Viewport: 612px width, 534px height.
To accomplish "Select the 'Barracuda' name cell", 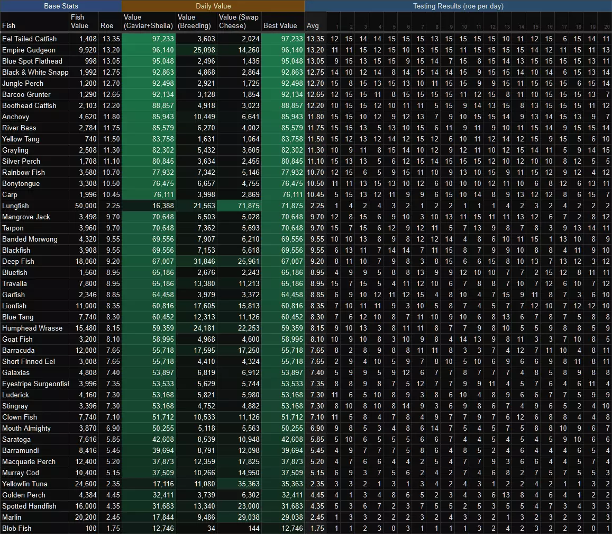I will pos(35,351).
